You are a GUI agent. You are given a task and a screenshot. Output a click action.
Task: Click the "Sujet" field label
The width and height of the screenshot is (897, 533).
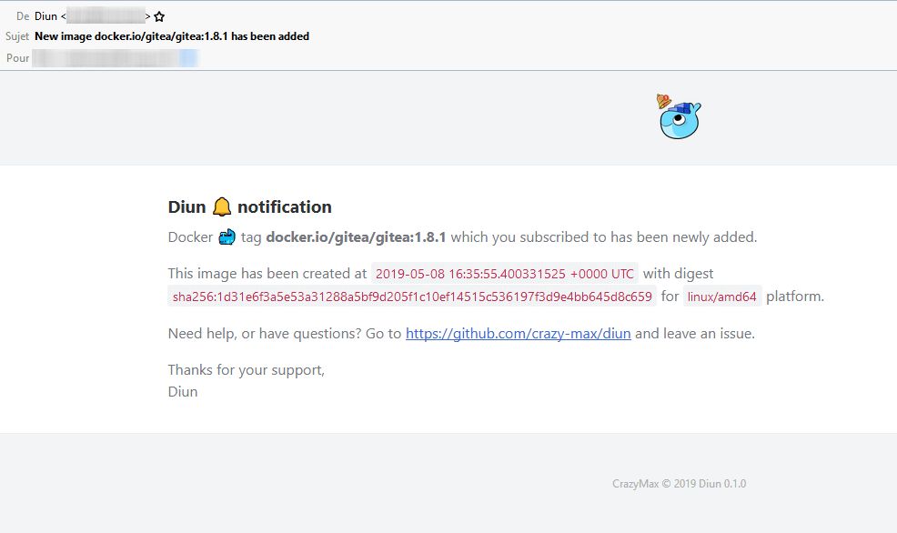17,36
